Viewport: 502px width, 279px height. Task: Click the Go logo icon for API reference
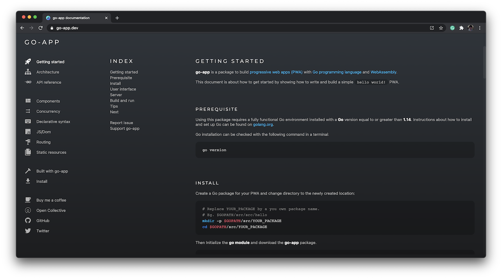28,82
